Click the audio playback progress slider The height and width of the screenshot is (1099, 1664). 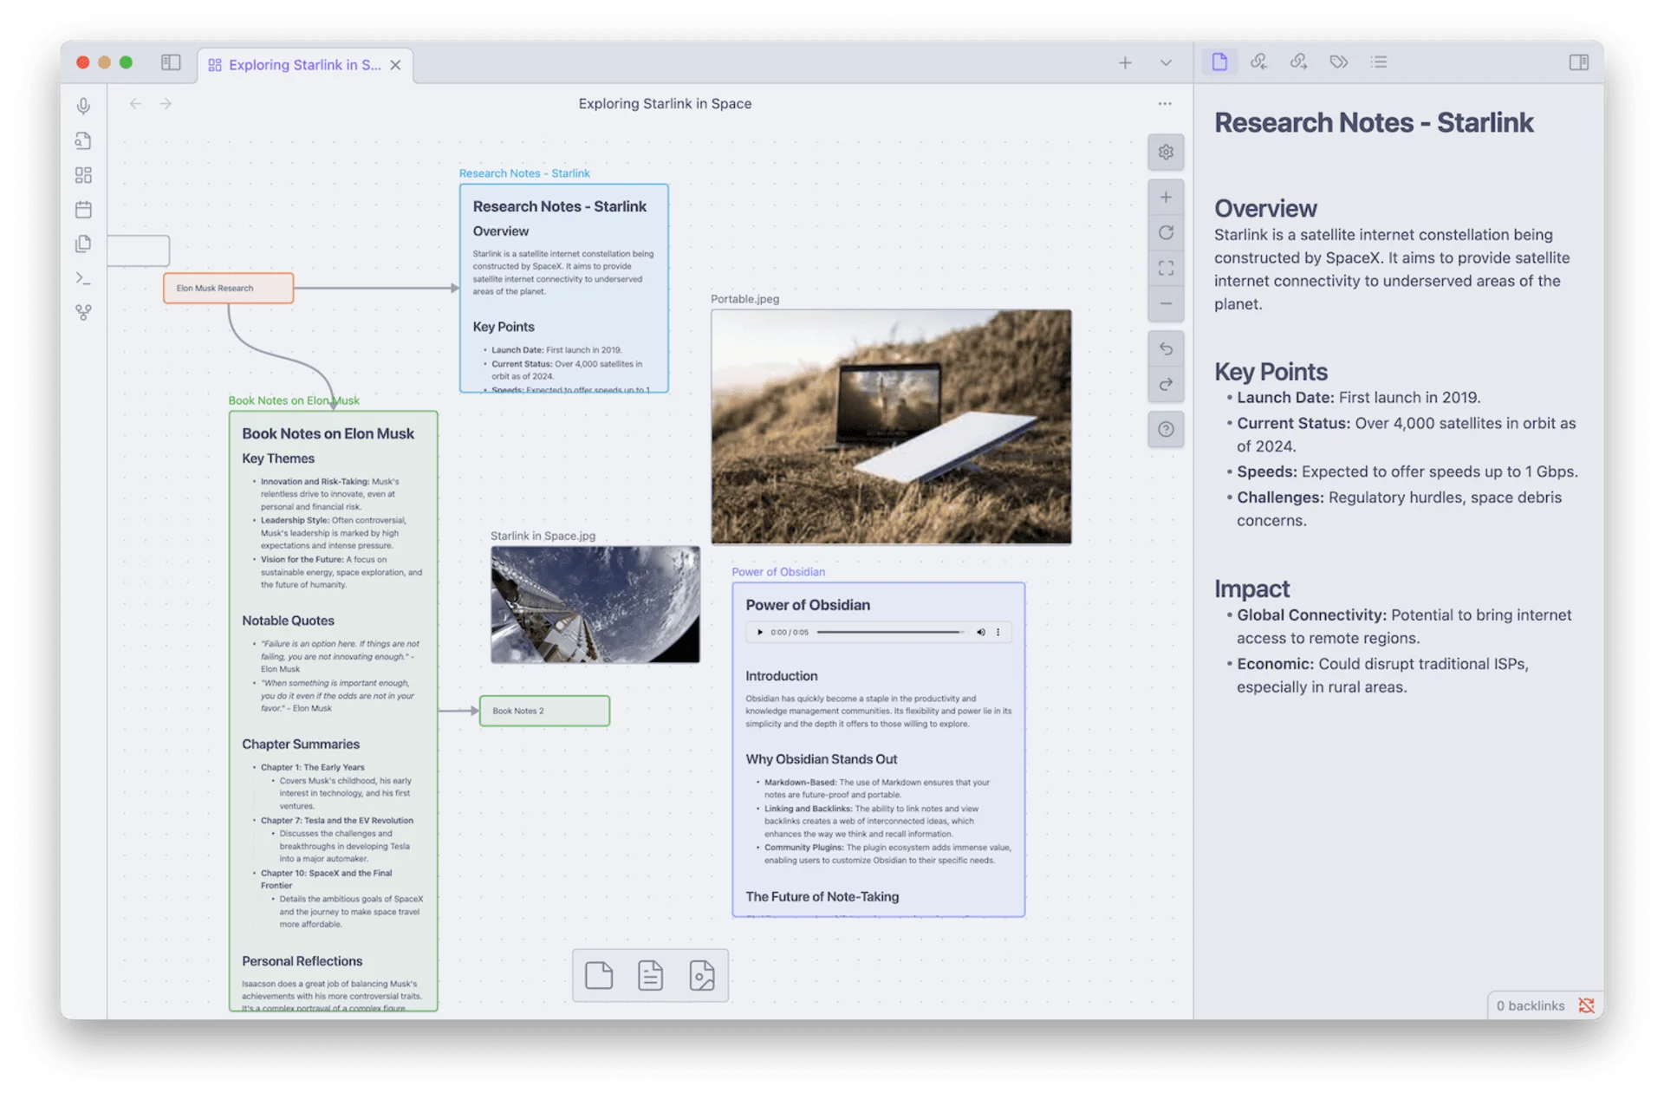[x=889, y=632]
